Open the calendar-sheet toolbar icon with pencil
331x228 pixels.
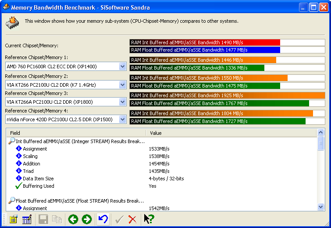tap(27, 219)
